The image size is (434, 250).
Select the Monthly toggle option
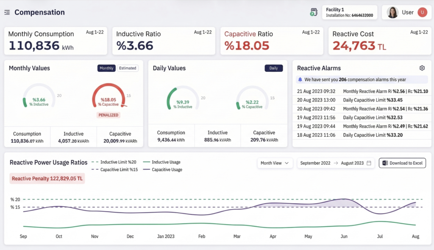[x=106, y=68]
